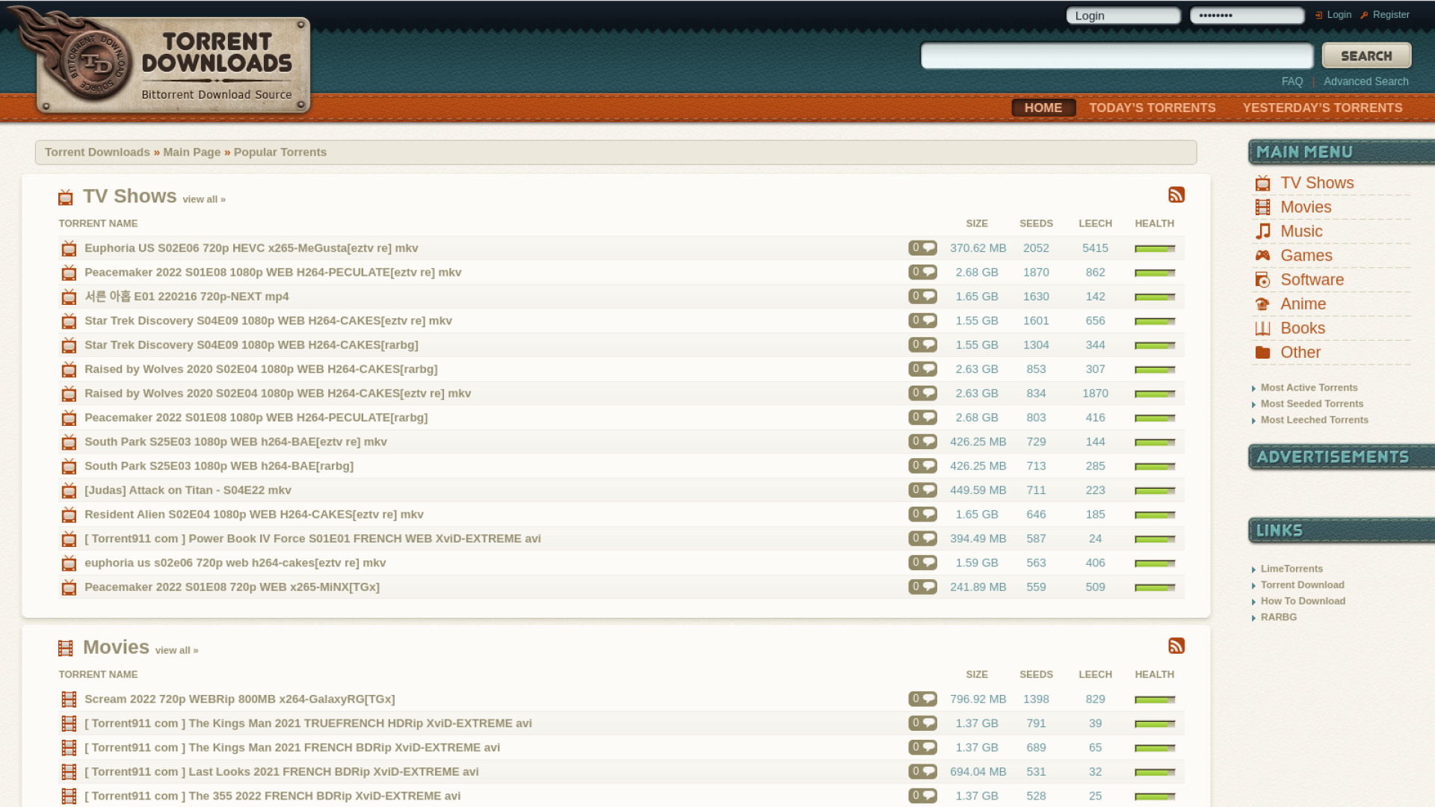Open Most Seeded Torrents arrow link
This screenshot has height=807, width=1435.
coord(1312,404)
